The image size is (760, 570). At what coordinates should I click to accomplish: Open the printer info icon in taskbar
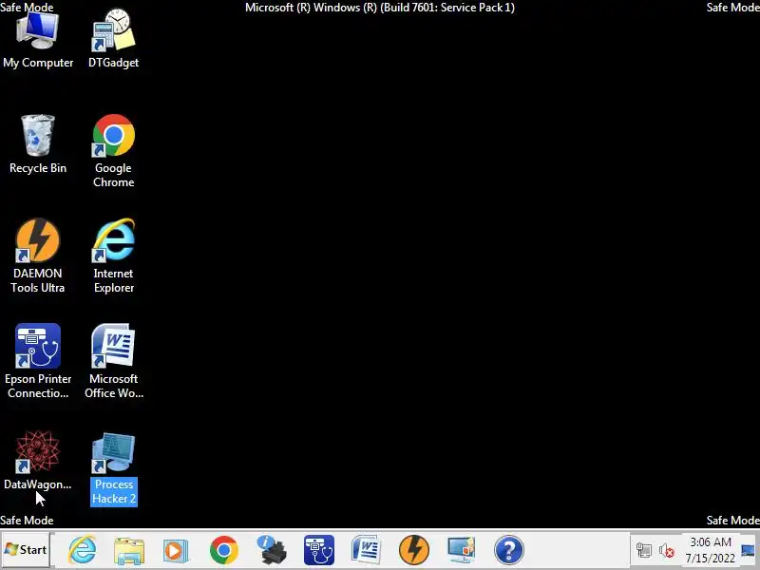pos(272,550)
